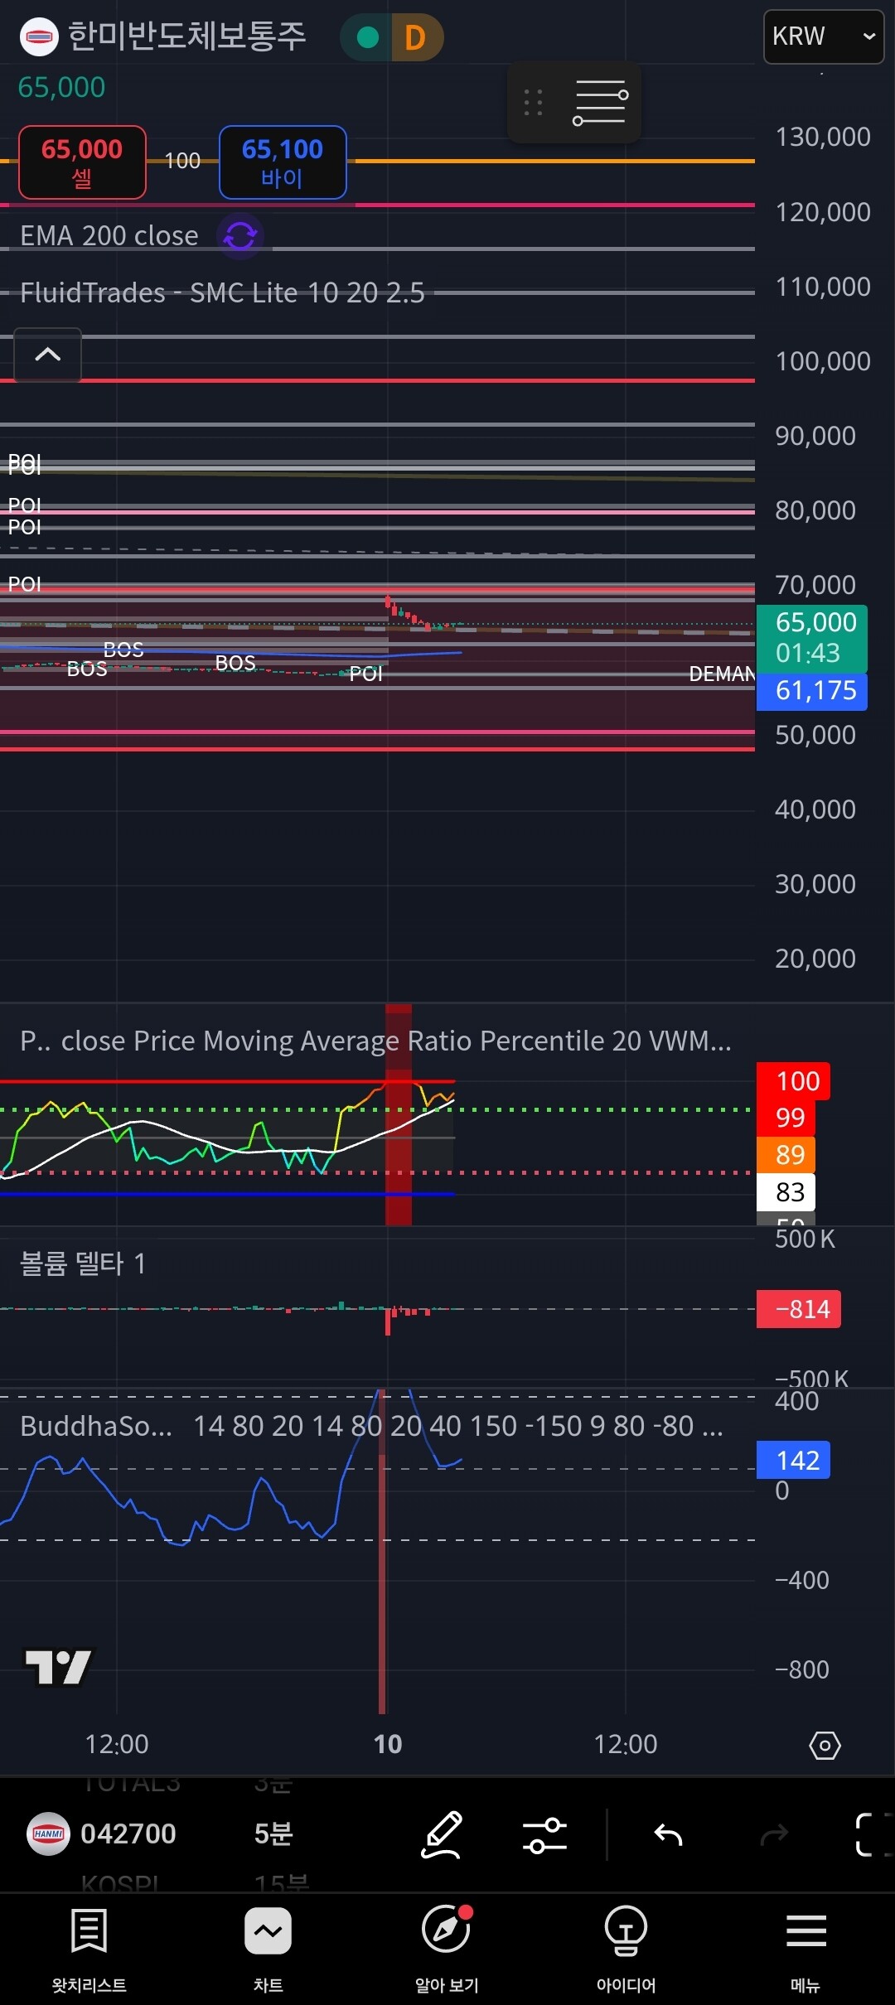Tap the orange 89 percentile value label

point(786,1155)
